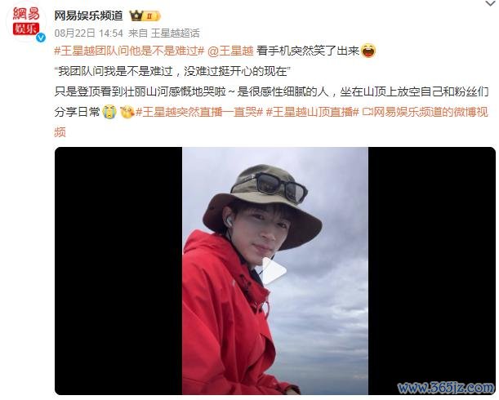Expand the post options chevron
Screen dimensions: 499x400
[x=491, y=3]
